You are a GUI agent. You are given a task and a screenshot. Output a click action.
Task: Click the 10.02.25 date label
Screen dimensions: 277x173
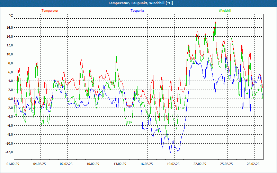pos(93,164)
